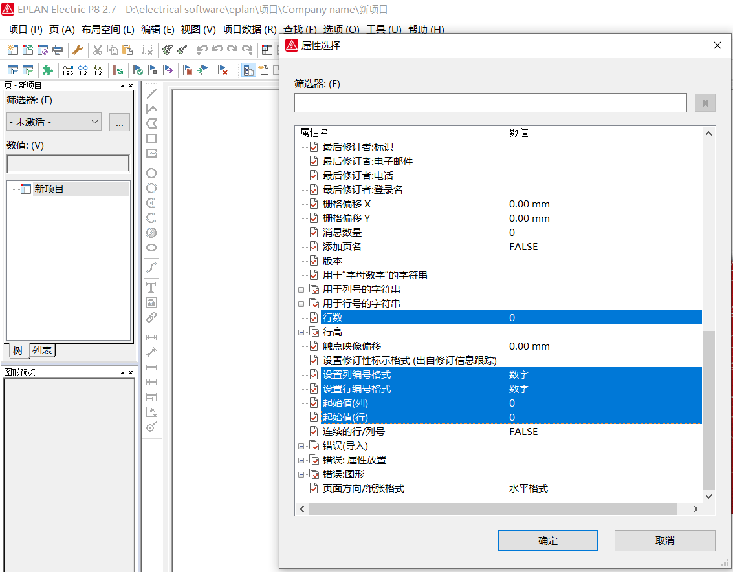Select the Ellipse drawing tool
The width and height of the screenshot is (733, 572).
click(x=151, y=248)
